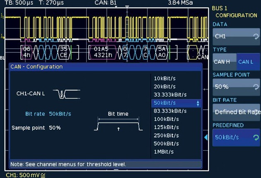Switch bus type to CAN H
The width and height of the screenshot is (261, 178).
pos(225,62)
